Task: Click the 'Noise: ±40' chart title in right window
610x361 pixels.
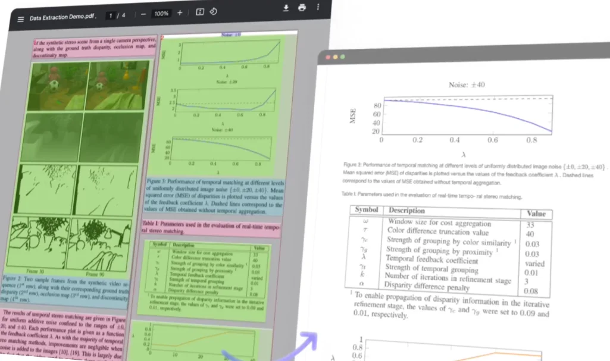Action: (x=467, y=84)
